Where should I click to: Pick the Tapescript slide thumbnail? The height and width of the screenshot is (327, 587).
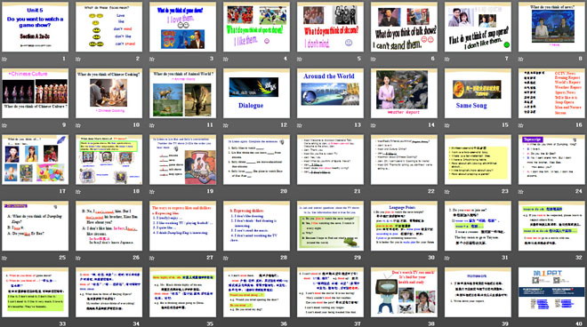coord(551,159)
